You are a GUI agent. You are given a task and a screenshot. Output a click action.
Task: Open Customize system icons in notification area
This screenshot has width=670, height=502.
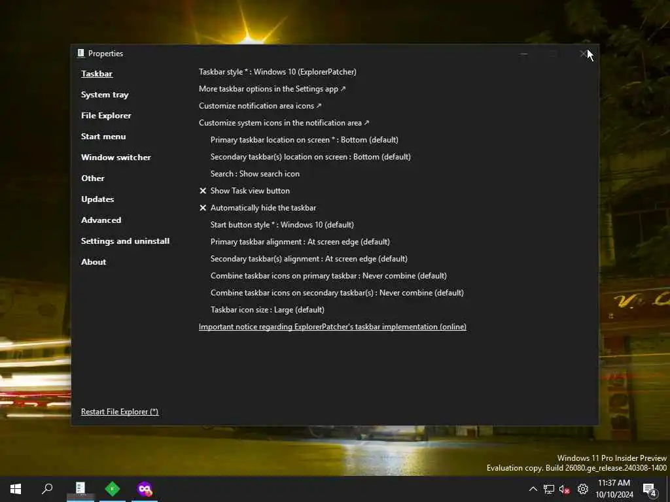[284, 122]
